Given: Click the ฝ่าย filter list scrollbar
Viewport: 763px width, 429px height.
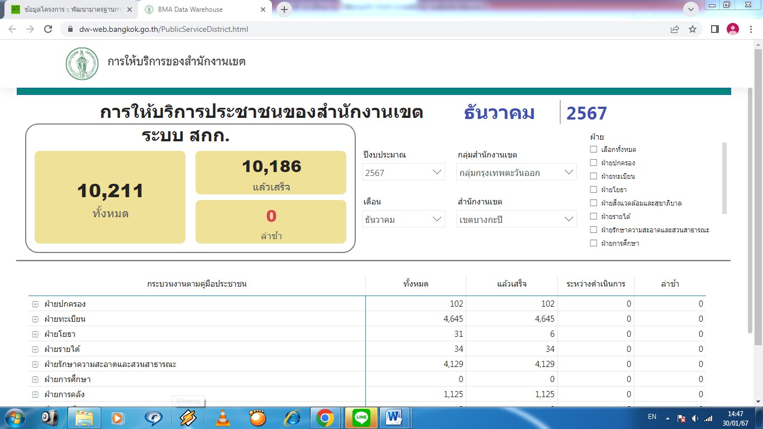Looking at the screenshot, I should pyautogui.click(x=724, y=178).
